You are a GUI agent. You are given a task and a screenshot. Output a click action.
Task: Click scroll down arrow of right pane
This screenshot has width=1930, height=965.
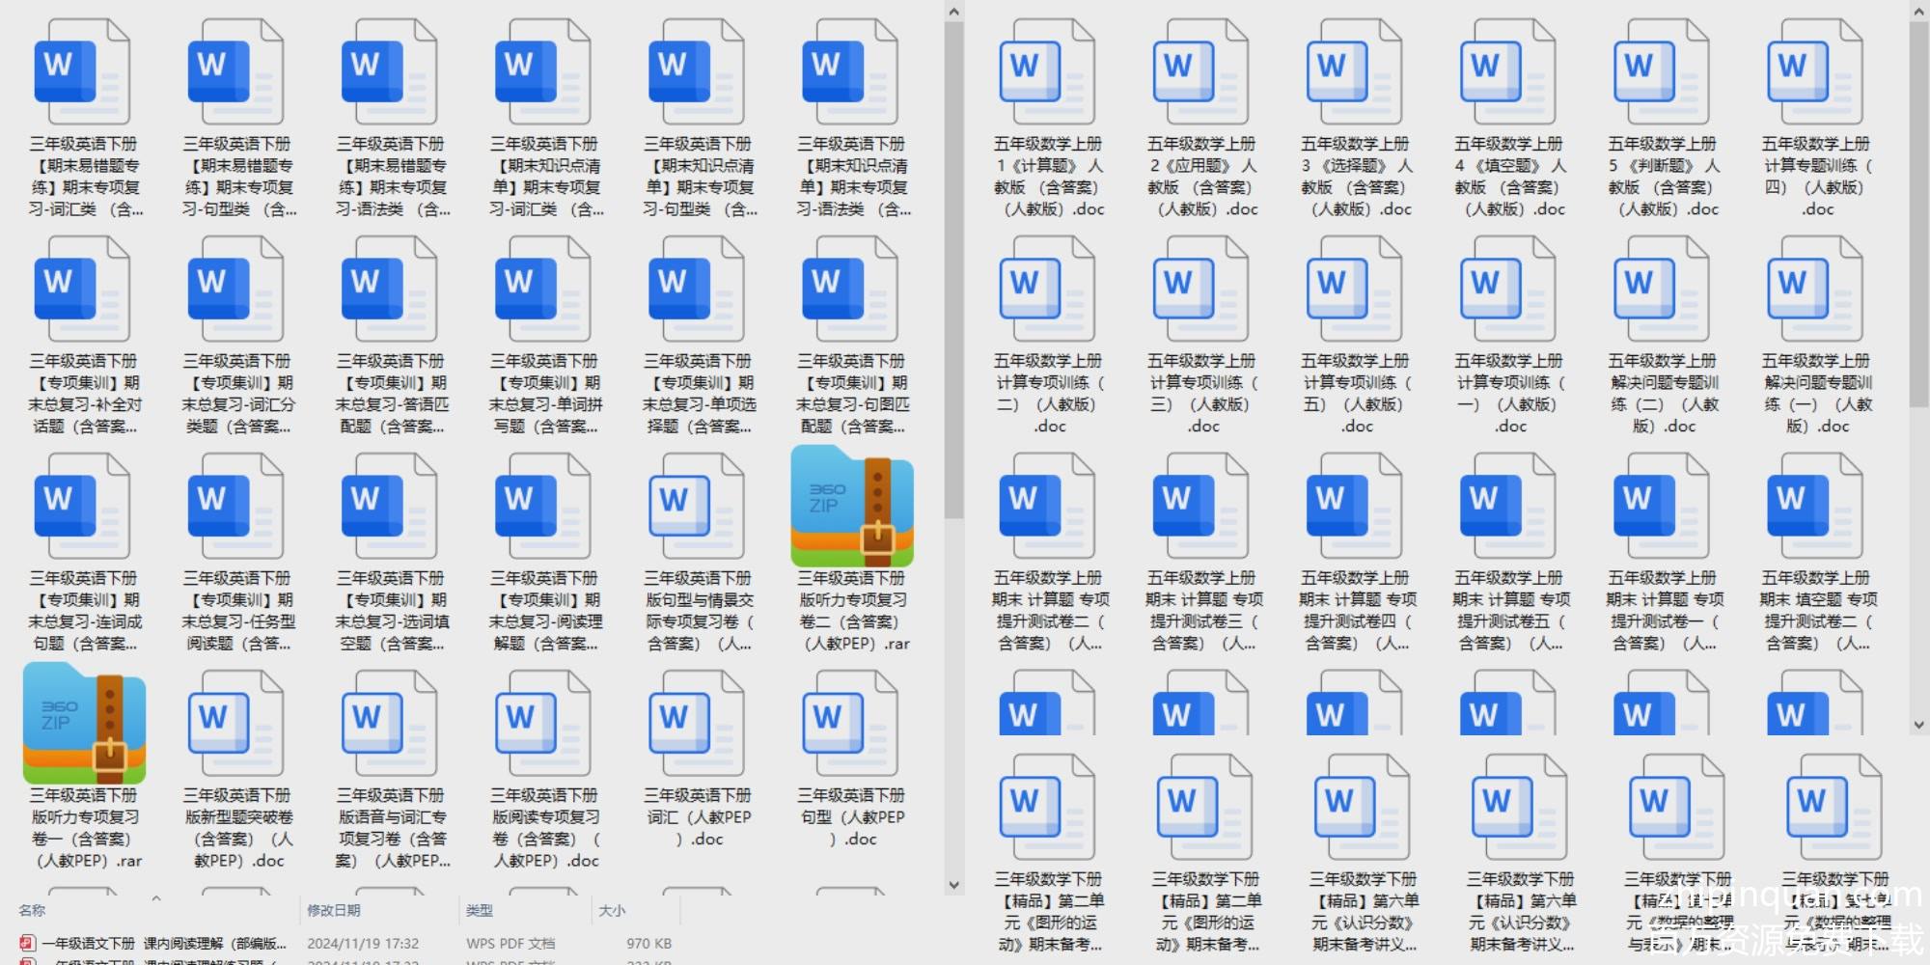click(x=1918, y=724)
